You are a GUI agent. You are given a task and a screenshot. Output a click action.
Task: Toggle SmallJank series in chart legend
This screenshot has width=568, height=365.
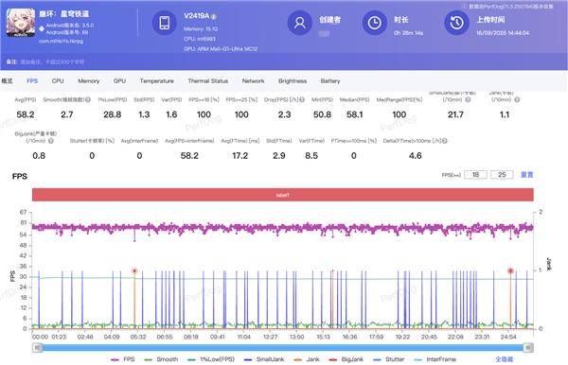pyautogui.click(x=264, y=359)
